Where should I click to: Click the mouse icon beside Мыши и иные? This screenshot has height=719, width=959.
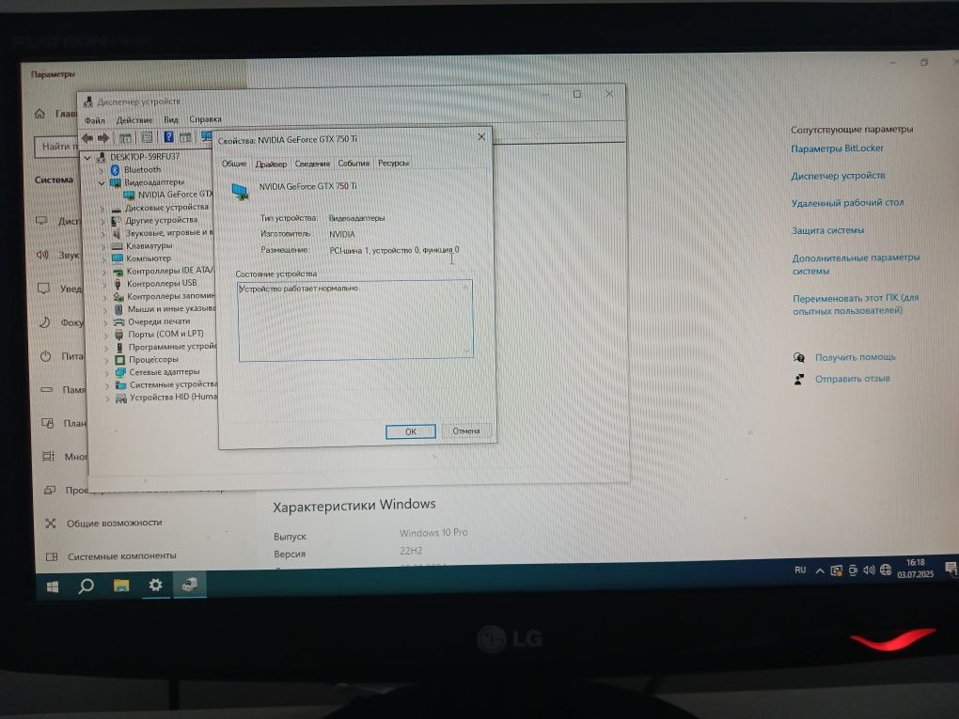pyautogui.click(x=118, y=309)
